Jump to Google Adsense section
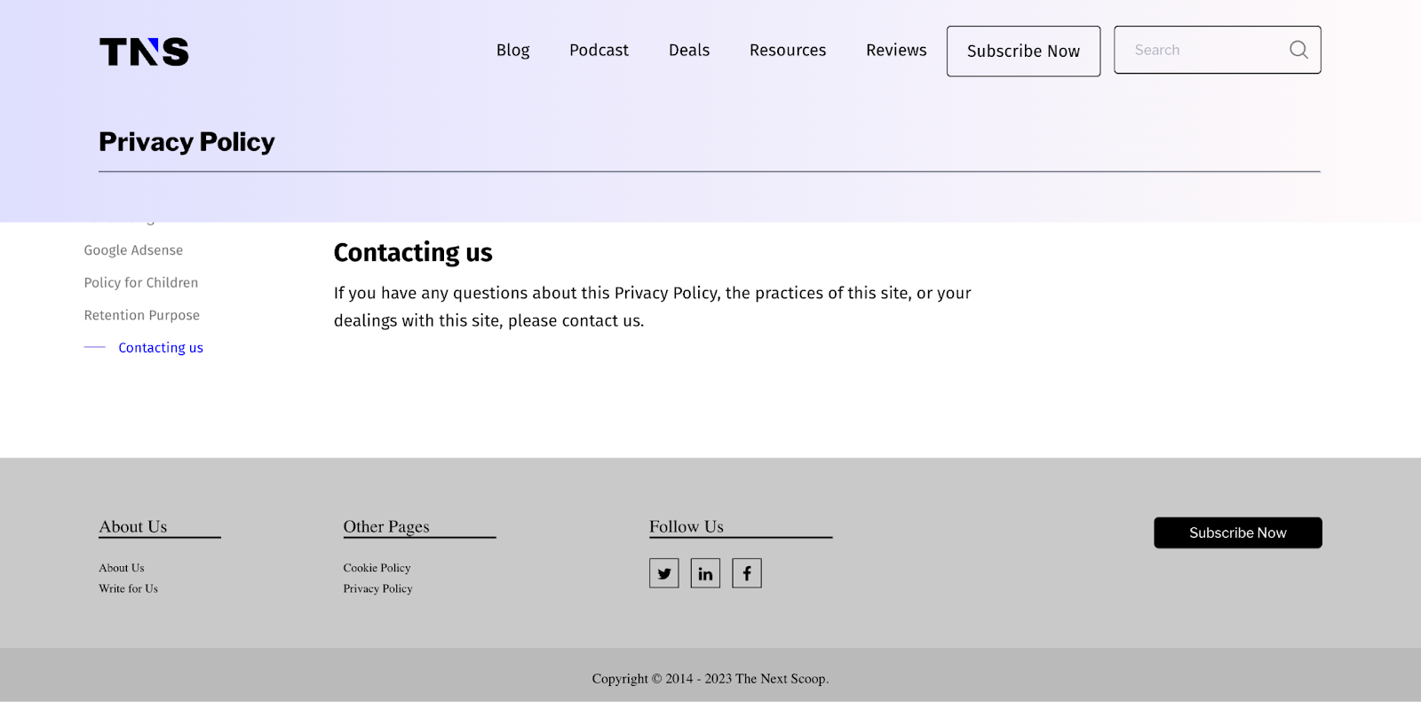Viewport: 1421px width, 702px height. [133, 250]
